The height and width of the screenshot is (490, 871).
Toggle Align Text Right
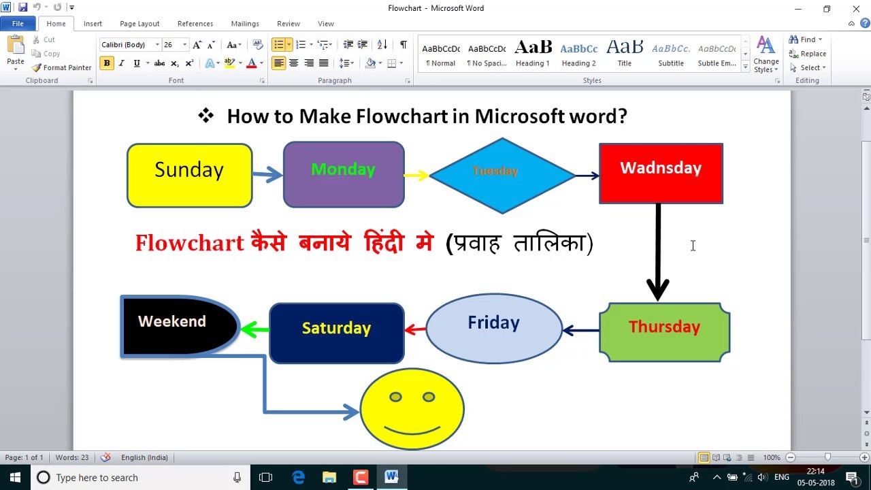click(x=309, y=63)
